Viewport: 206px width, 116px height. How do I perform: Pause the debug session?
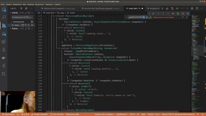tap(153, 14)
